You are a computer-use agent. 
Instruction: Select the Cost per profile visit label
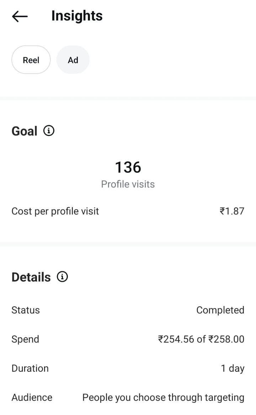coord(55,211)
